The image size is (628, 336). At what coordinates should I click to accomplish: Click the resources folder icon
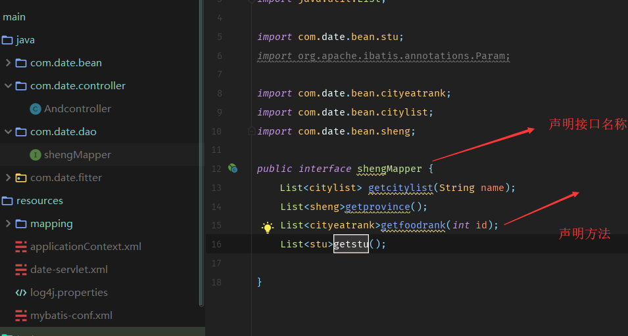tap(7, 201)
